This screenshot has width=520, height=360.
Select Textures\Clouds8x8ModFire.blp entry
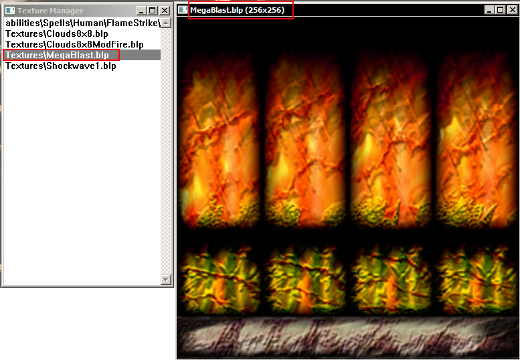pyautogui.click(x=82, y=44)
